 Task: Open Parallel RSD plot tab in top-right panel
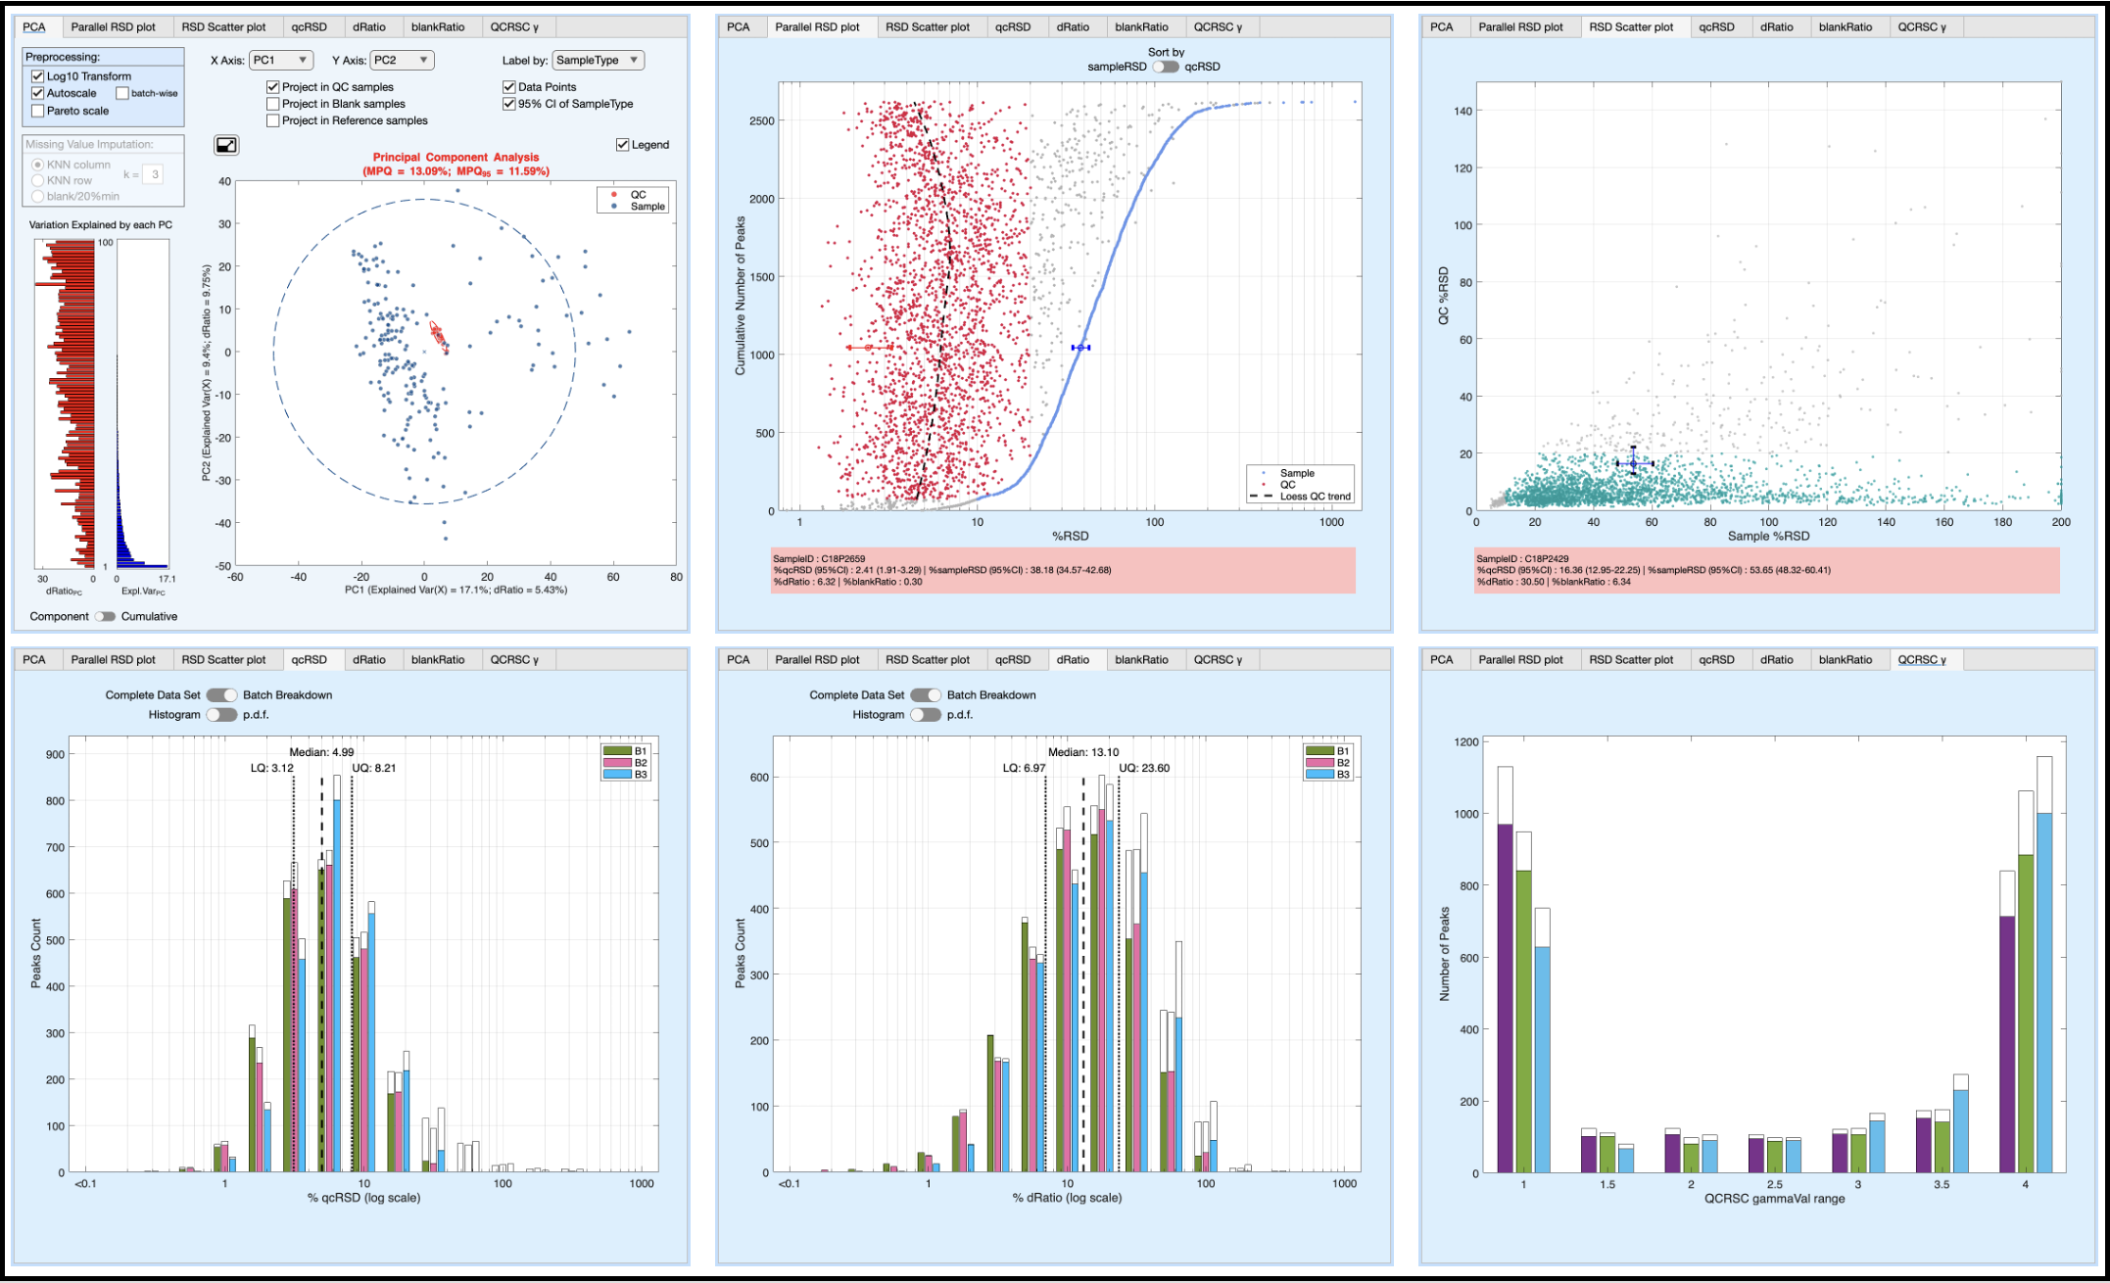click(1521, 27)
